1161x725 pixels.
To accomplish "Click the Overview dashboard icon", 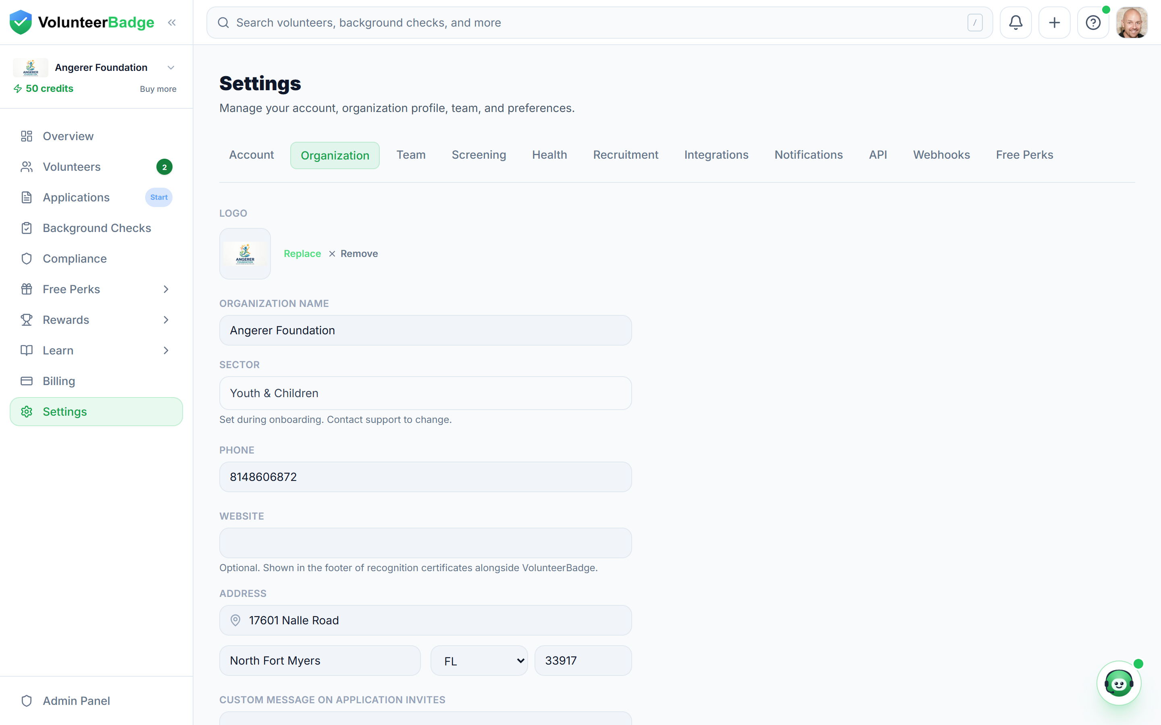I will tap(26, 136).
